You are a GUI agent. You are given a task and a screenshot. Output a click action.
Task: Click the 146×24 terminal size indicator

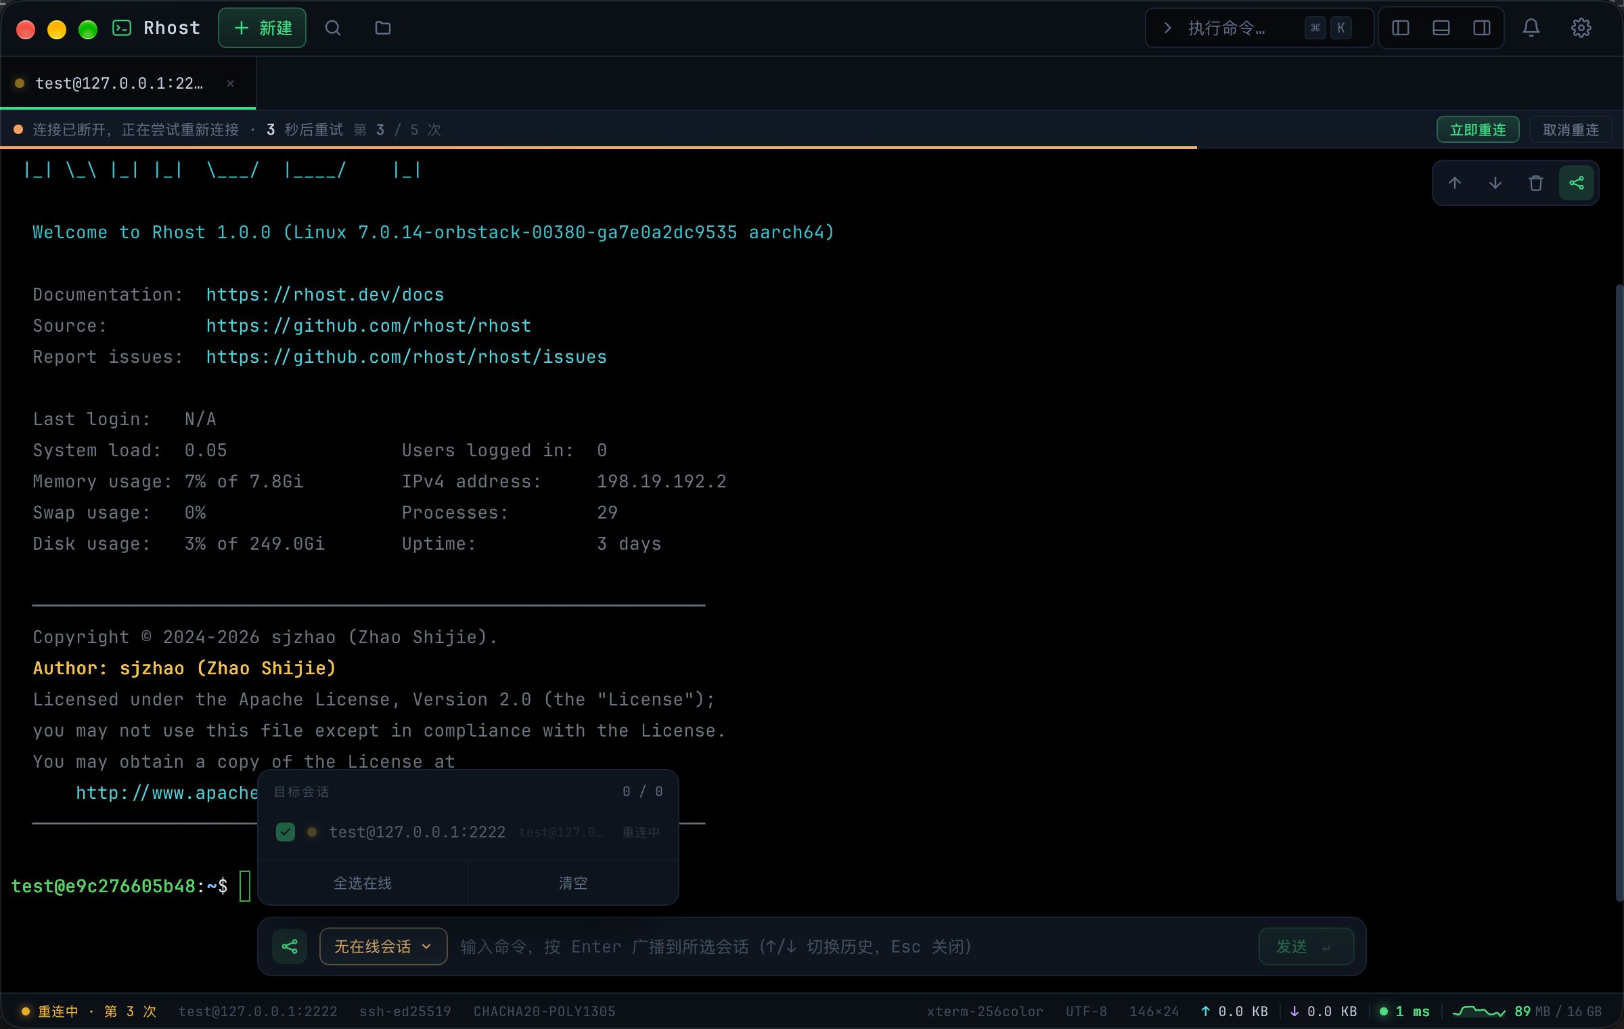(1154, 1011)
